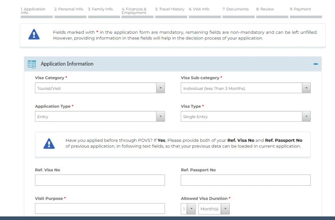Click the Application Information heading text

pos(67,64)
